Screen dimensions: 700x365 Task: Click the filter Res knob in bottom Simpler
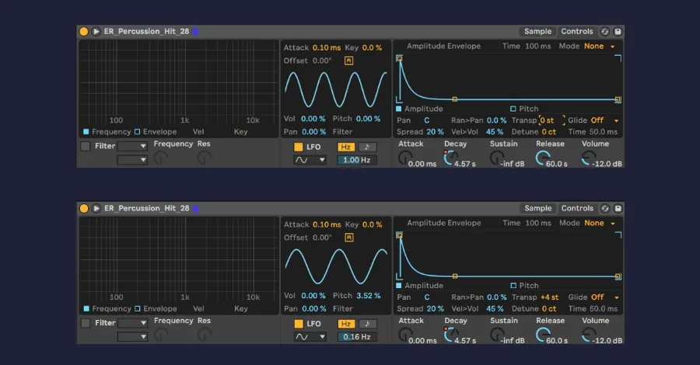[x=204, y=334]
